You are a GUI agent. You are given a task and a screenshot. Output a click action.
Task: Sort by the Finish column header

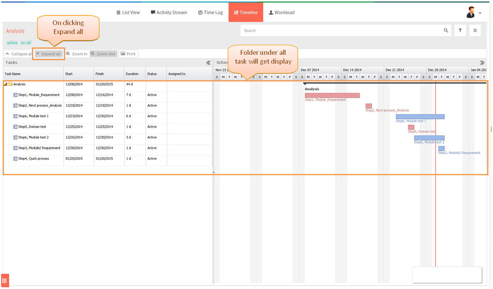tap(109, 74)
